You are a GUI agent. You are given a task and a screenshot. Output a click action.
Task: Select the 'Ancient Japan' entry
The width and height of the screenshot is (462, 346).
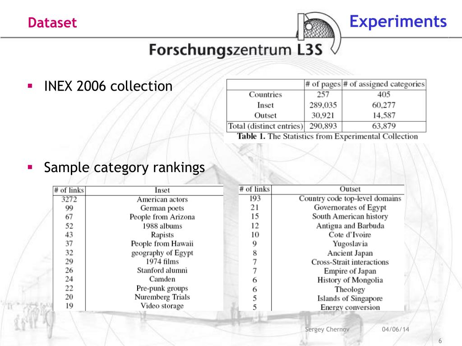tap(350, 253)
